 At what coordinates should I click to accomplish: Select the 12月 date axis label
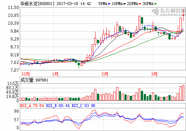(25, 74)
